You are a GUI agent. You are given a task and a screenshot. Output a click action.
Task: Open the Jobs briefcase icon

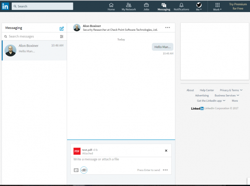146,6
